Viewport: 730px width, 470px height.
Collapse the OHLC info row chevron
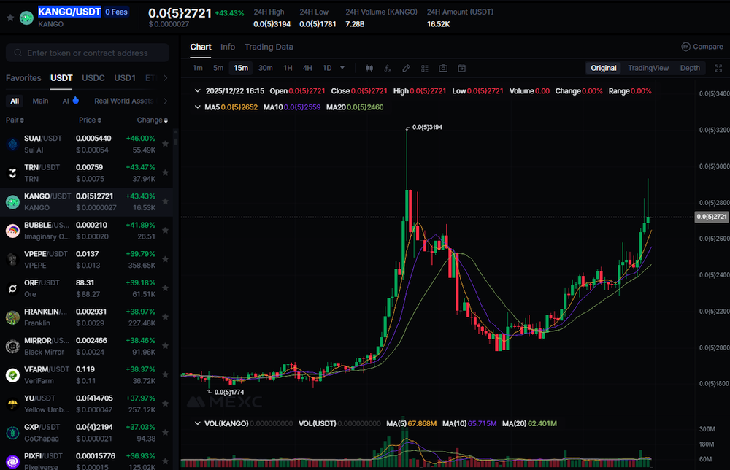point(197,91)
